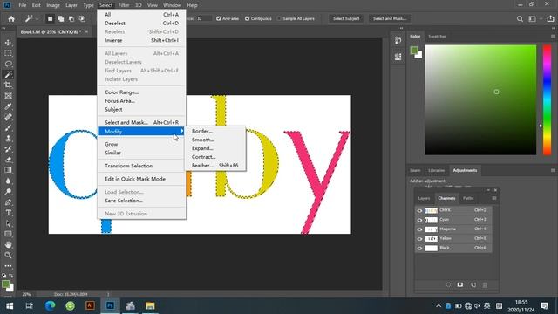
Task: Choose Color Range... in Select menu
Action: [x=122, y=92]
